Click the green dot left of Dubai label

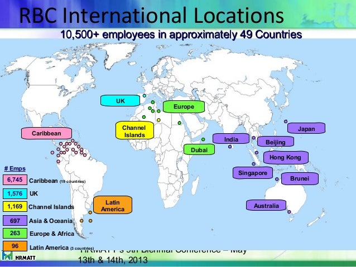(203, 139)
